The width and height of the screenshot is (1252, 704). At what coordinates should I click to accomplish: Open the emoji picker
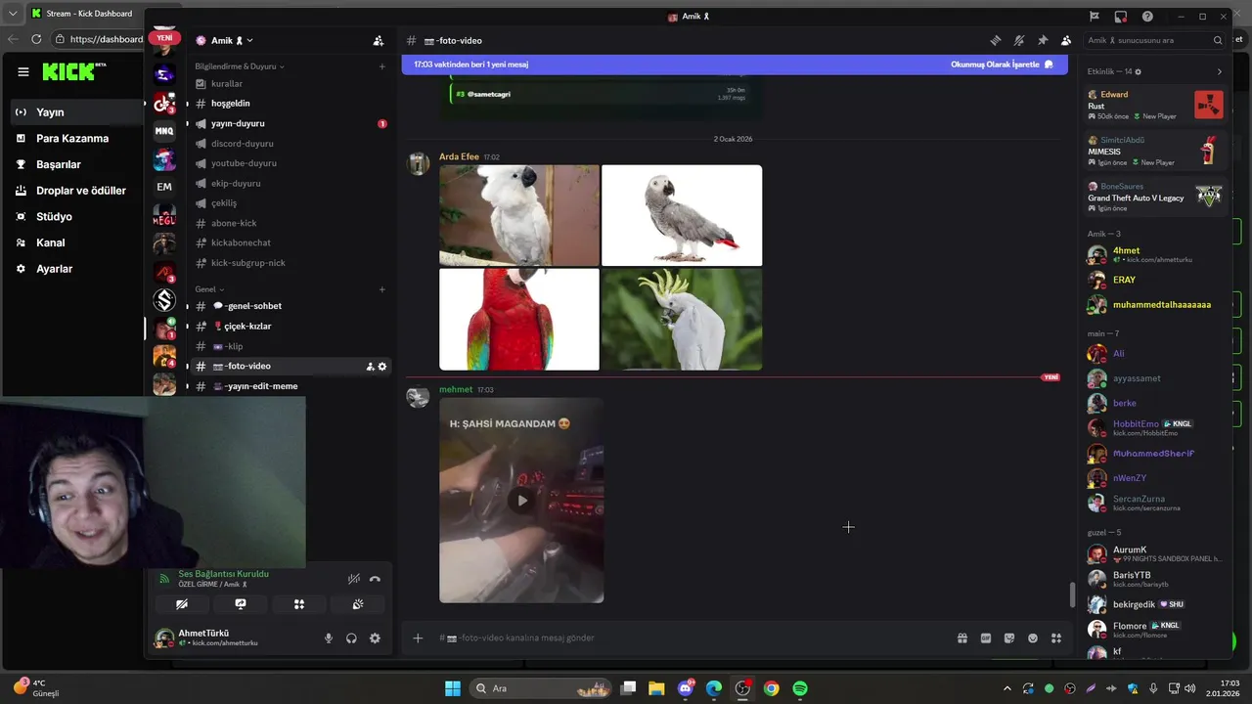pos(1033,638)
